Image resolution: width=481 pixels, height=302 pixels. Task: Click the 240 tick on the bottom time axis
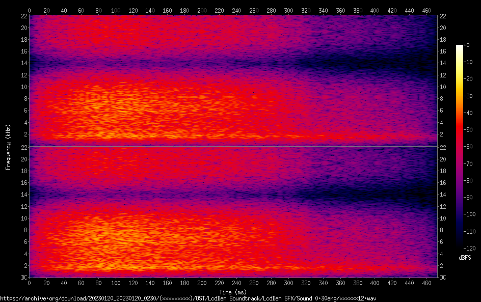coord(236,284)
